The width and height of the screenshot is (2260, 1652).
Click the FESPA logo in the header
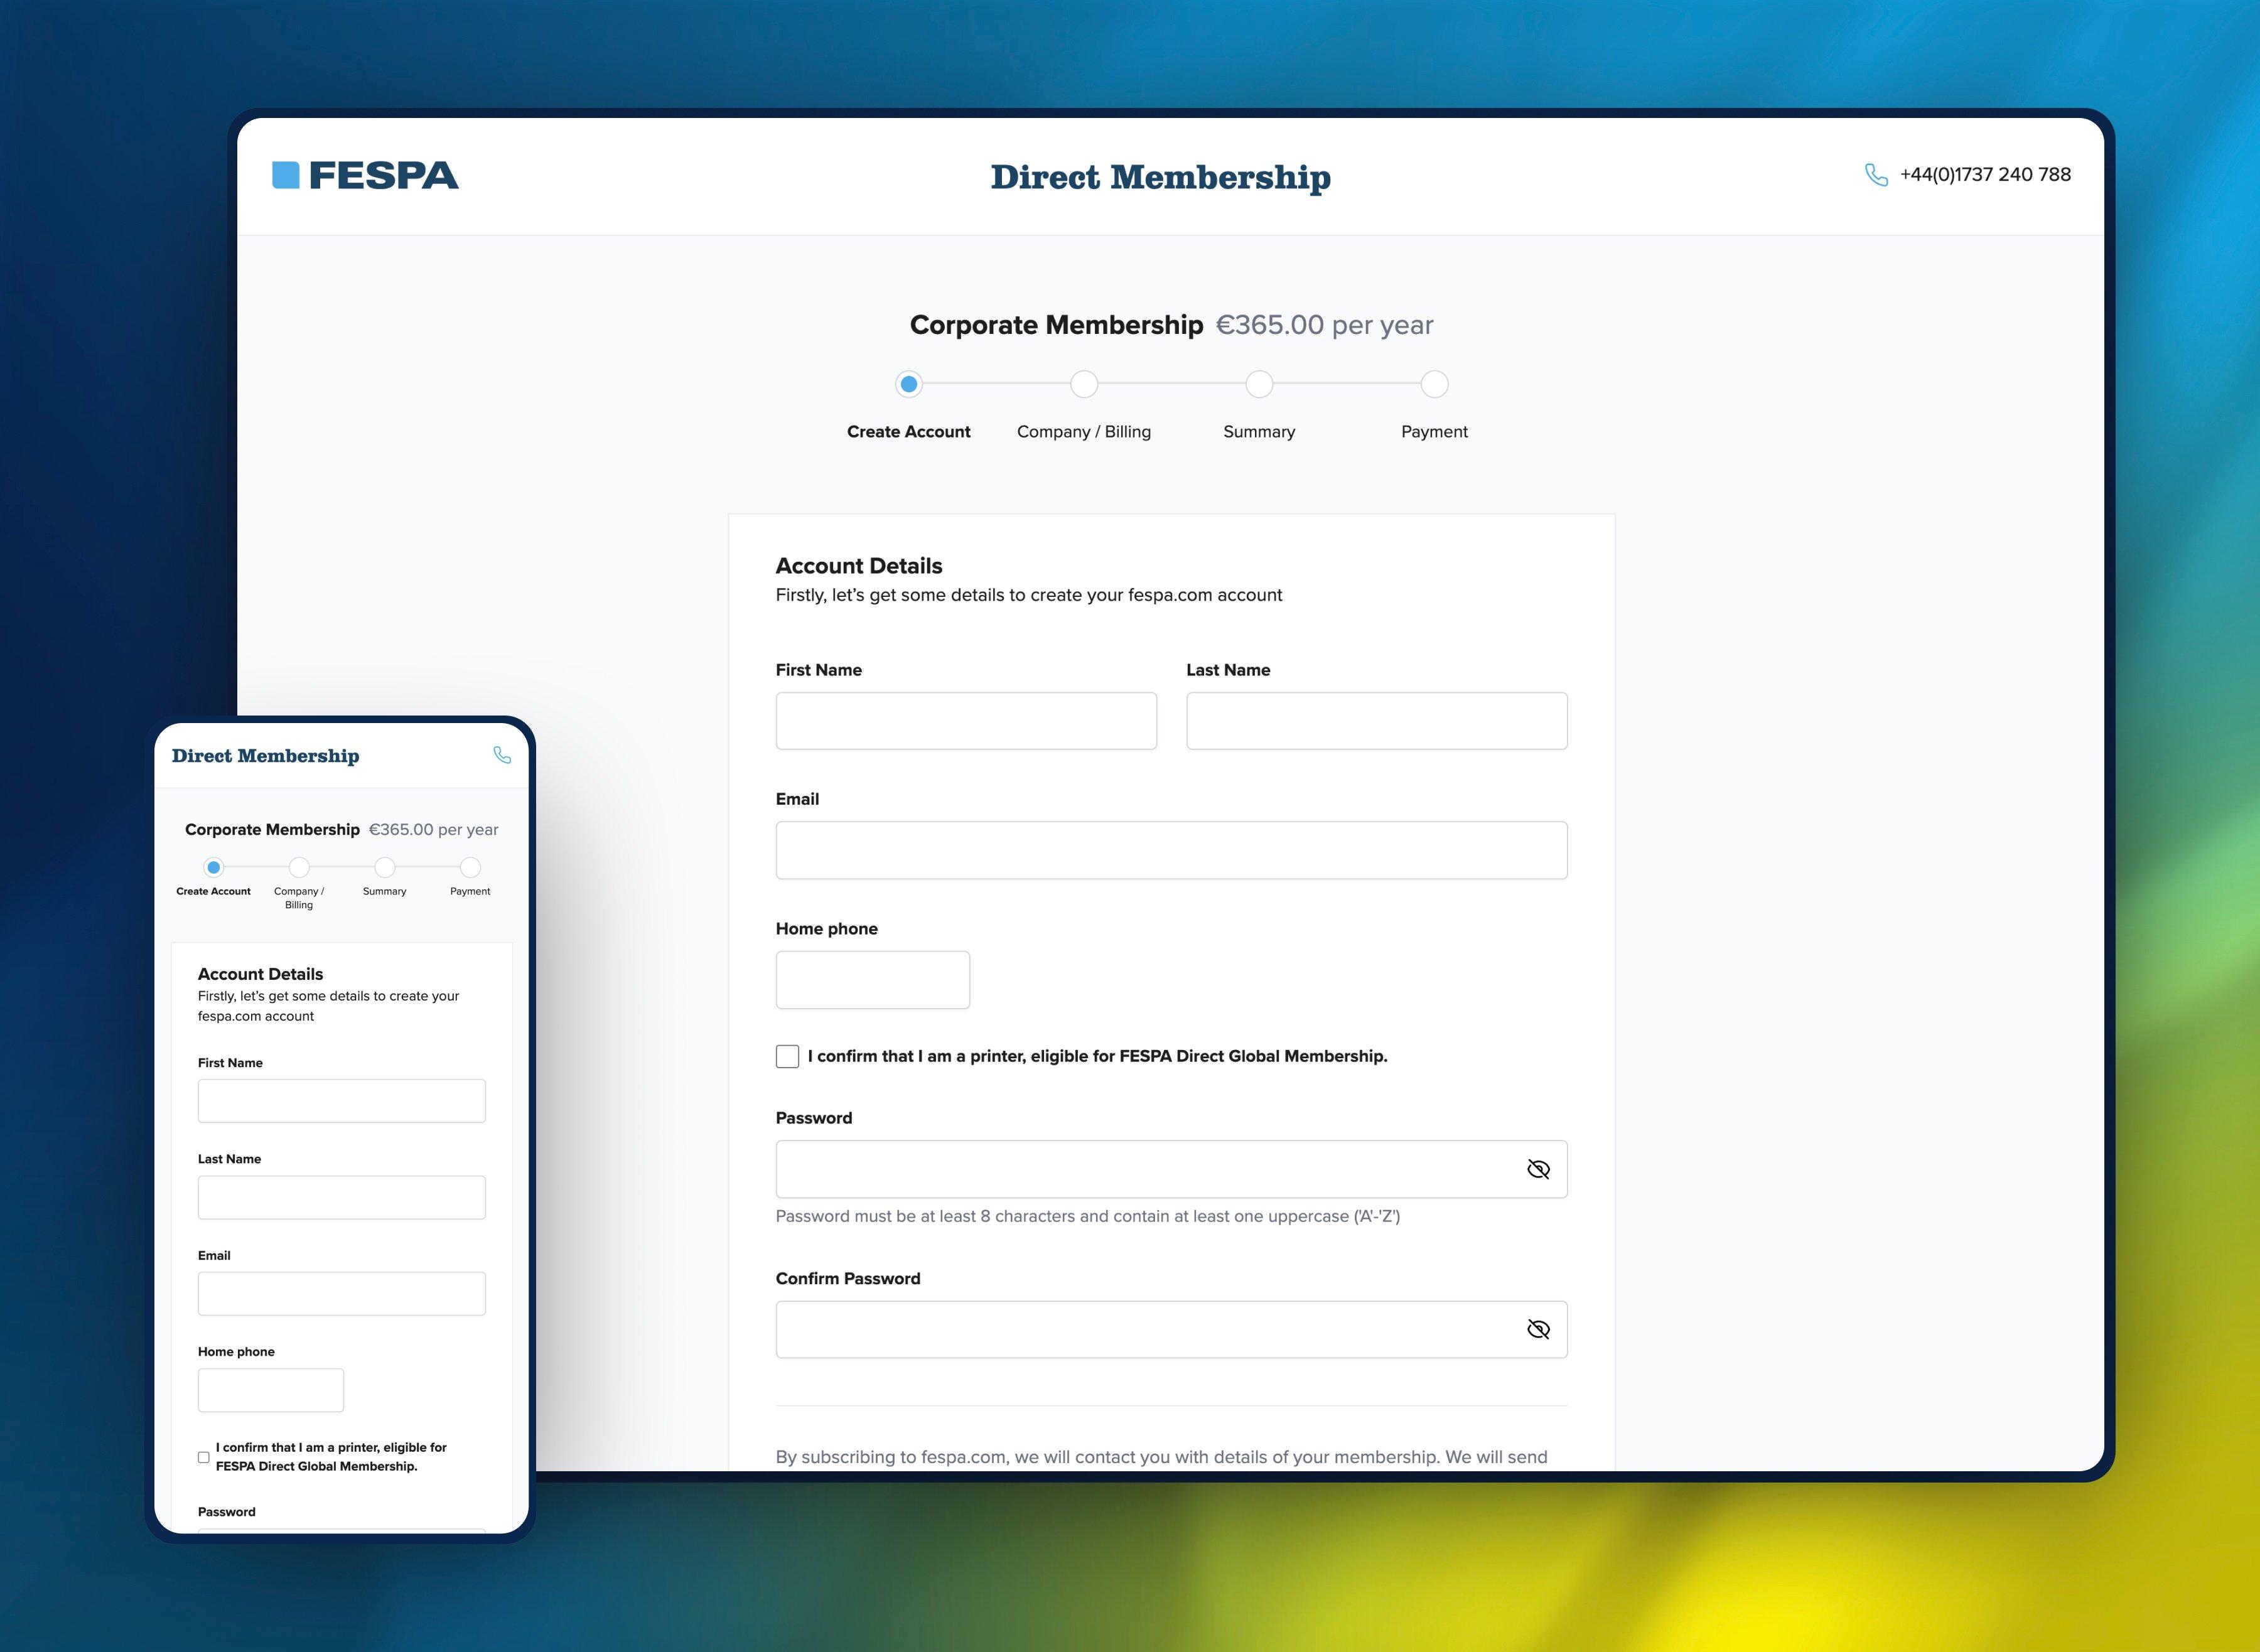pyautogui.click(x=365, y=175)
